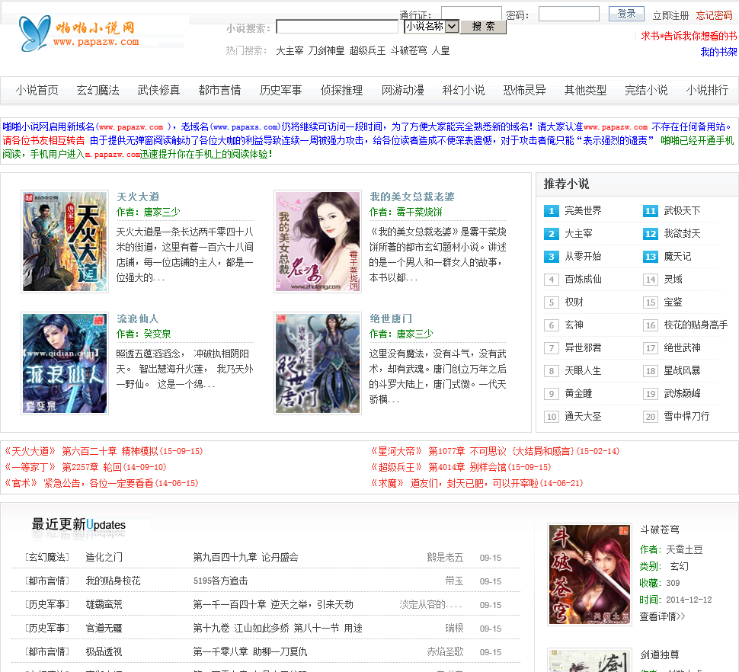Click the 斗破苍穹 sidebar book cover
Image resolution: width=739 pixels, height=672 pixels.
click(589, 574)
